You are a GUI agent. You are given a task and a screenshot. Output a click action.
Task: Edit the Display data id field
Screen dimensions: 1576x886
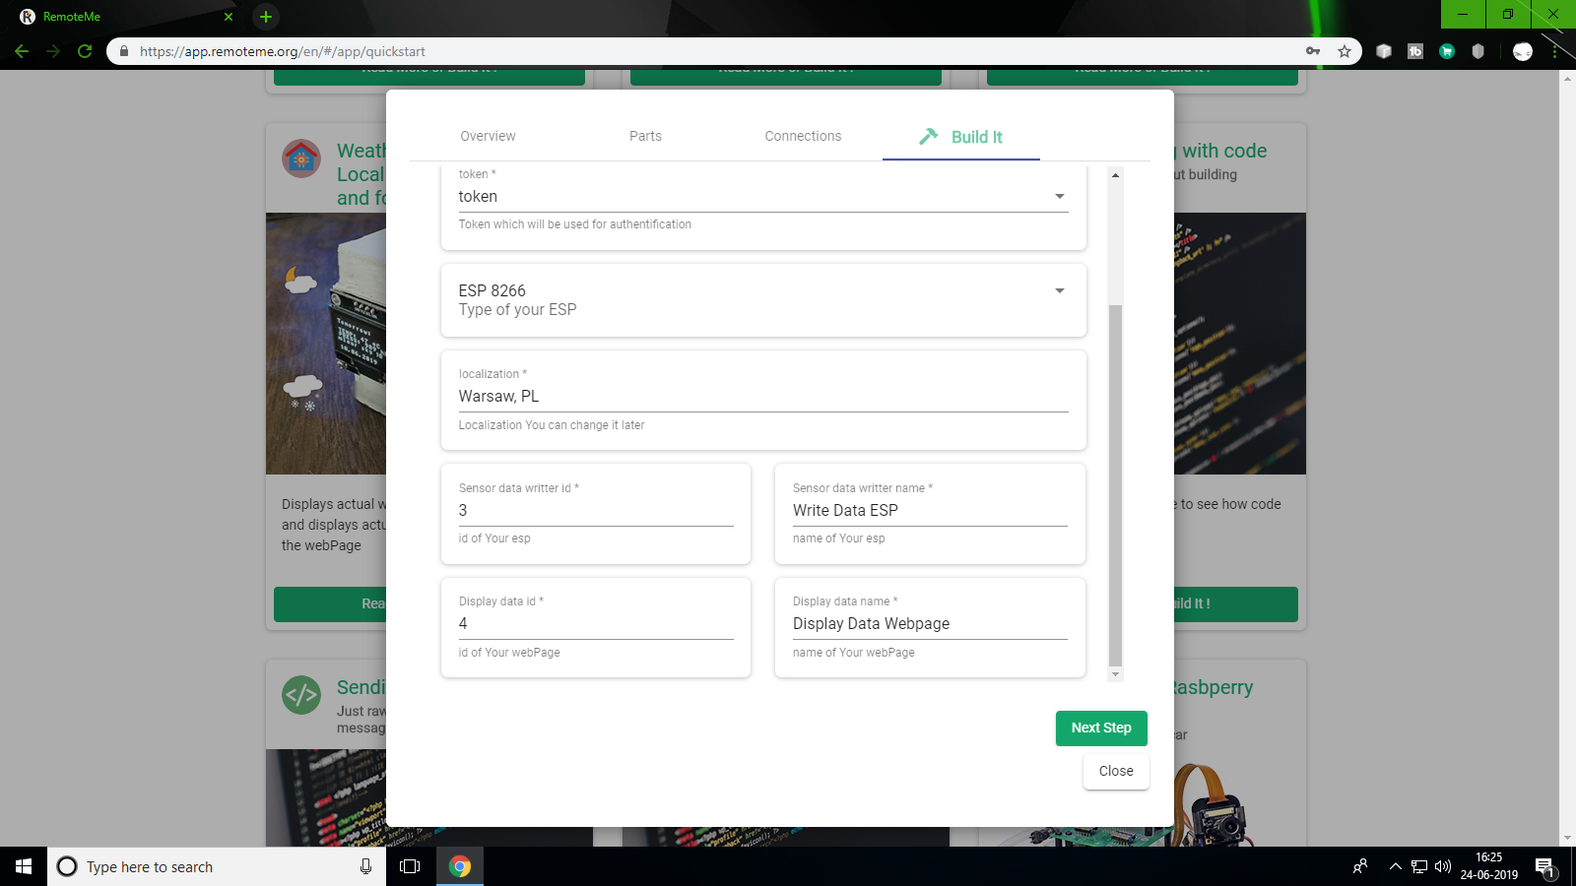coord(596,623)
